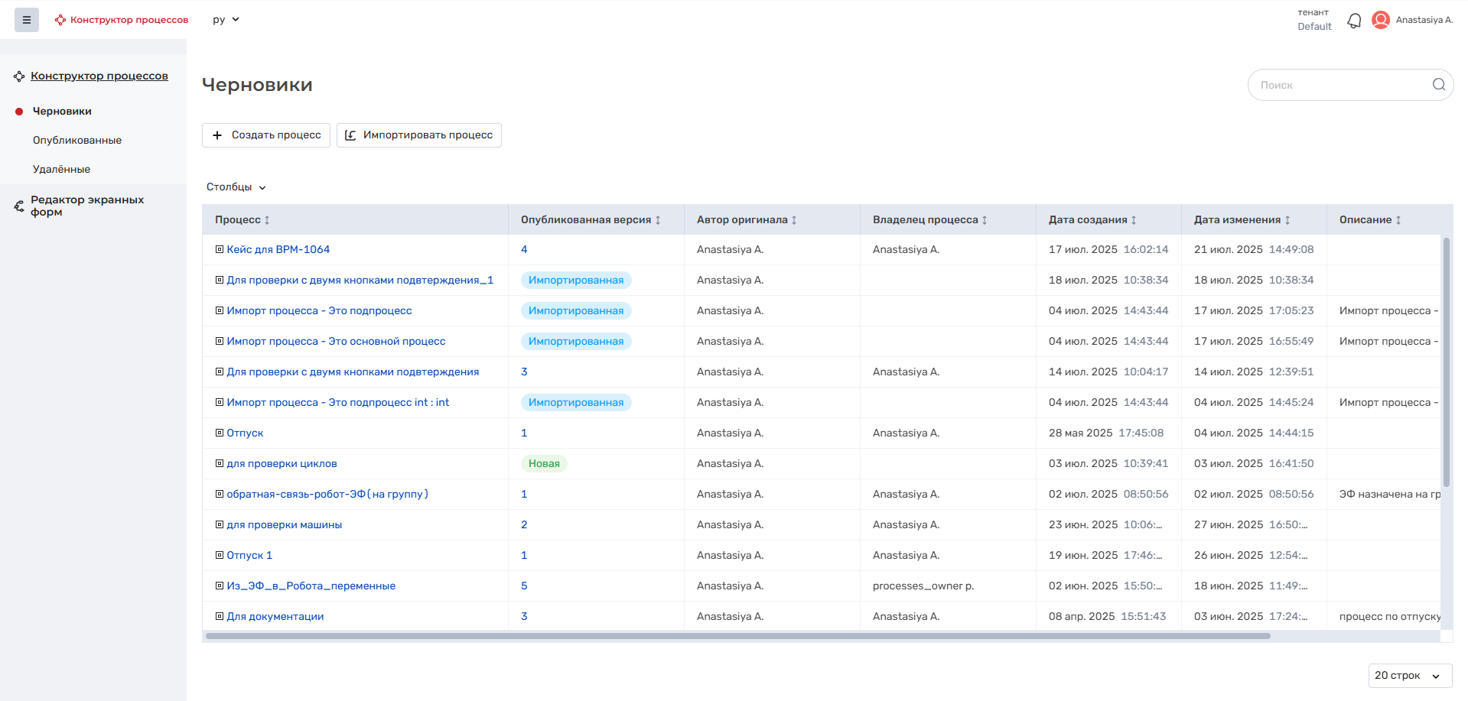1468x701 pixels.
Task: Sort by Процесс column sort icon
Action: point(267,220)
